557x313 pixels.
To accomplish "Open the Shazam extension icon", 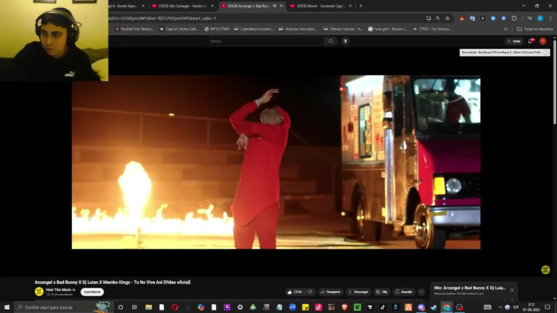I will [493, 18].
